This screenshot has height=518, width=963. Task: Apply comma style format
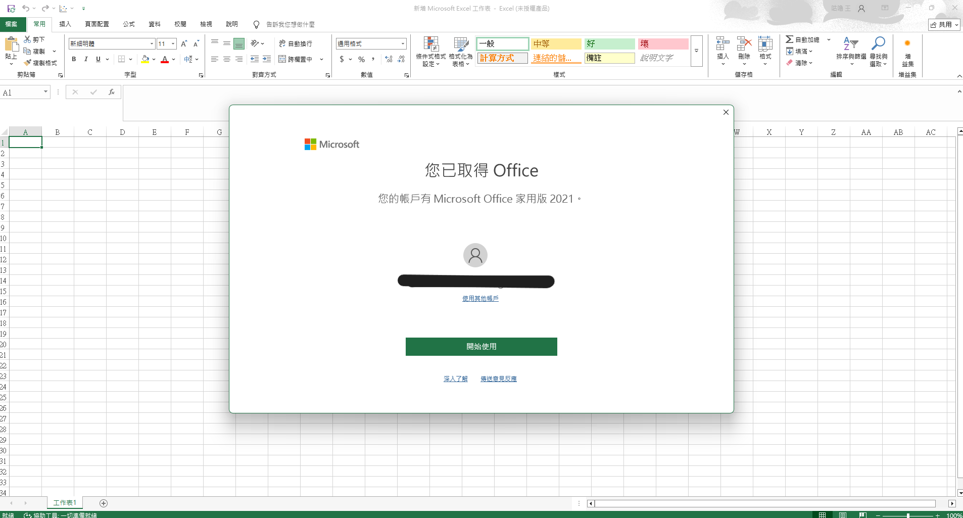[x=373, y=59]
